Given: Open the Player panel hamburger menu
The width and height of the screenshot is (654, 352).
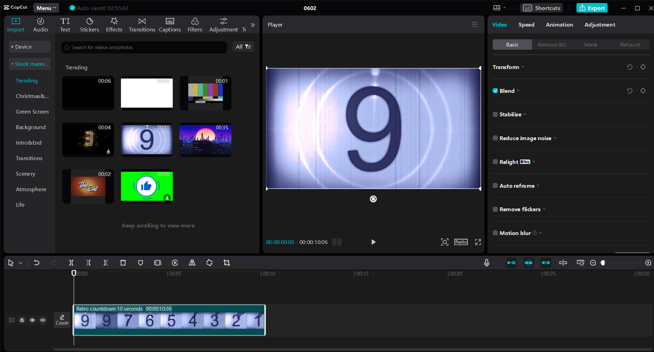Looking at the screenshot, I should [x=475, y=25].
